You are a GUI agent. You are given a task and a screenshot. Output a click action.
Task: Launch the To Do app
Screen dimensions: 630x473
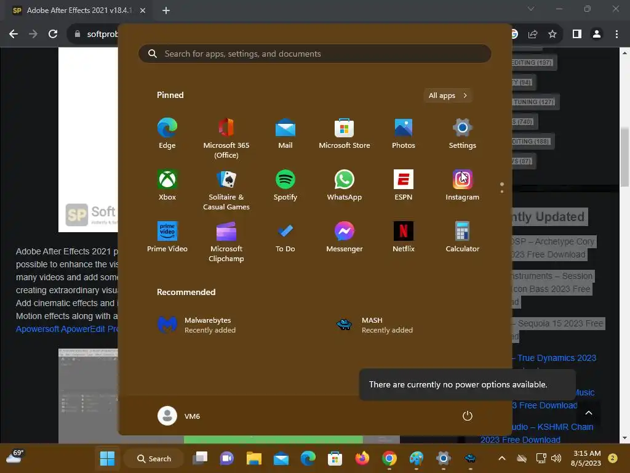pos(285,237)
